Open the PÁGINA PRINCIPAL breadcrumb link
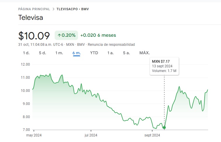Viewport: 221px width, 142px height. pyautogui.click(x=34, y=9)
